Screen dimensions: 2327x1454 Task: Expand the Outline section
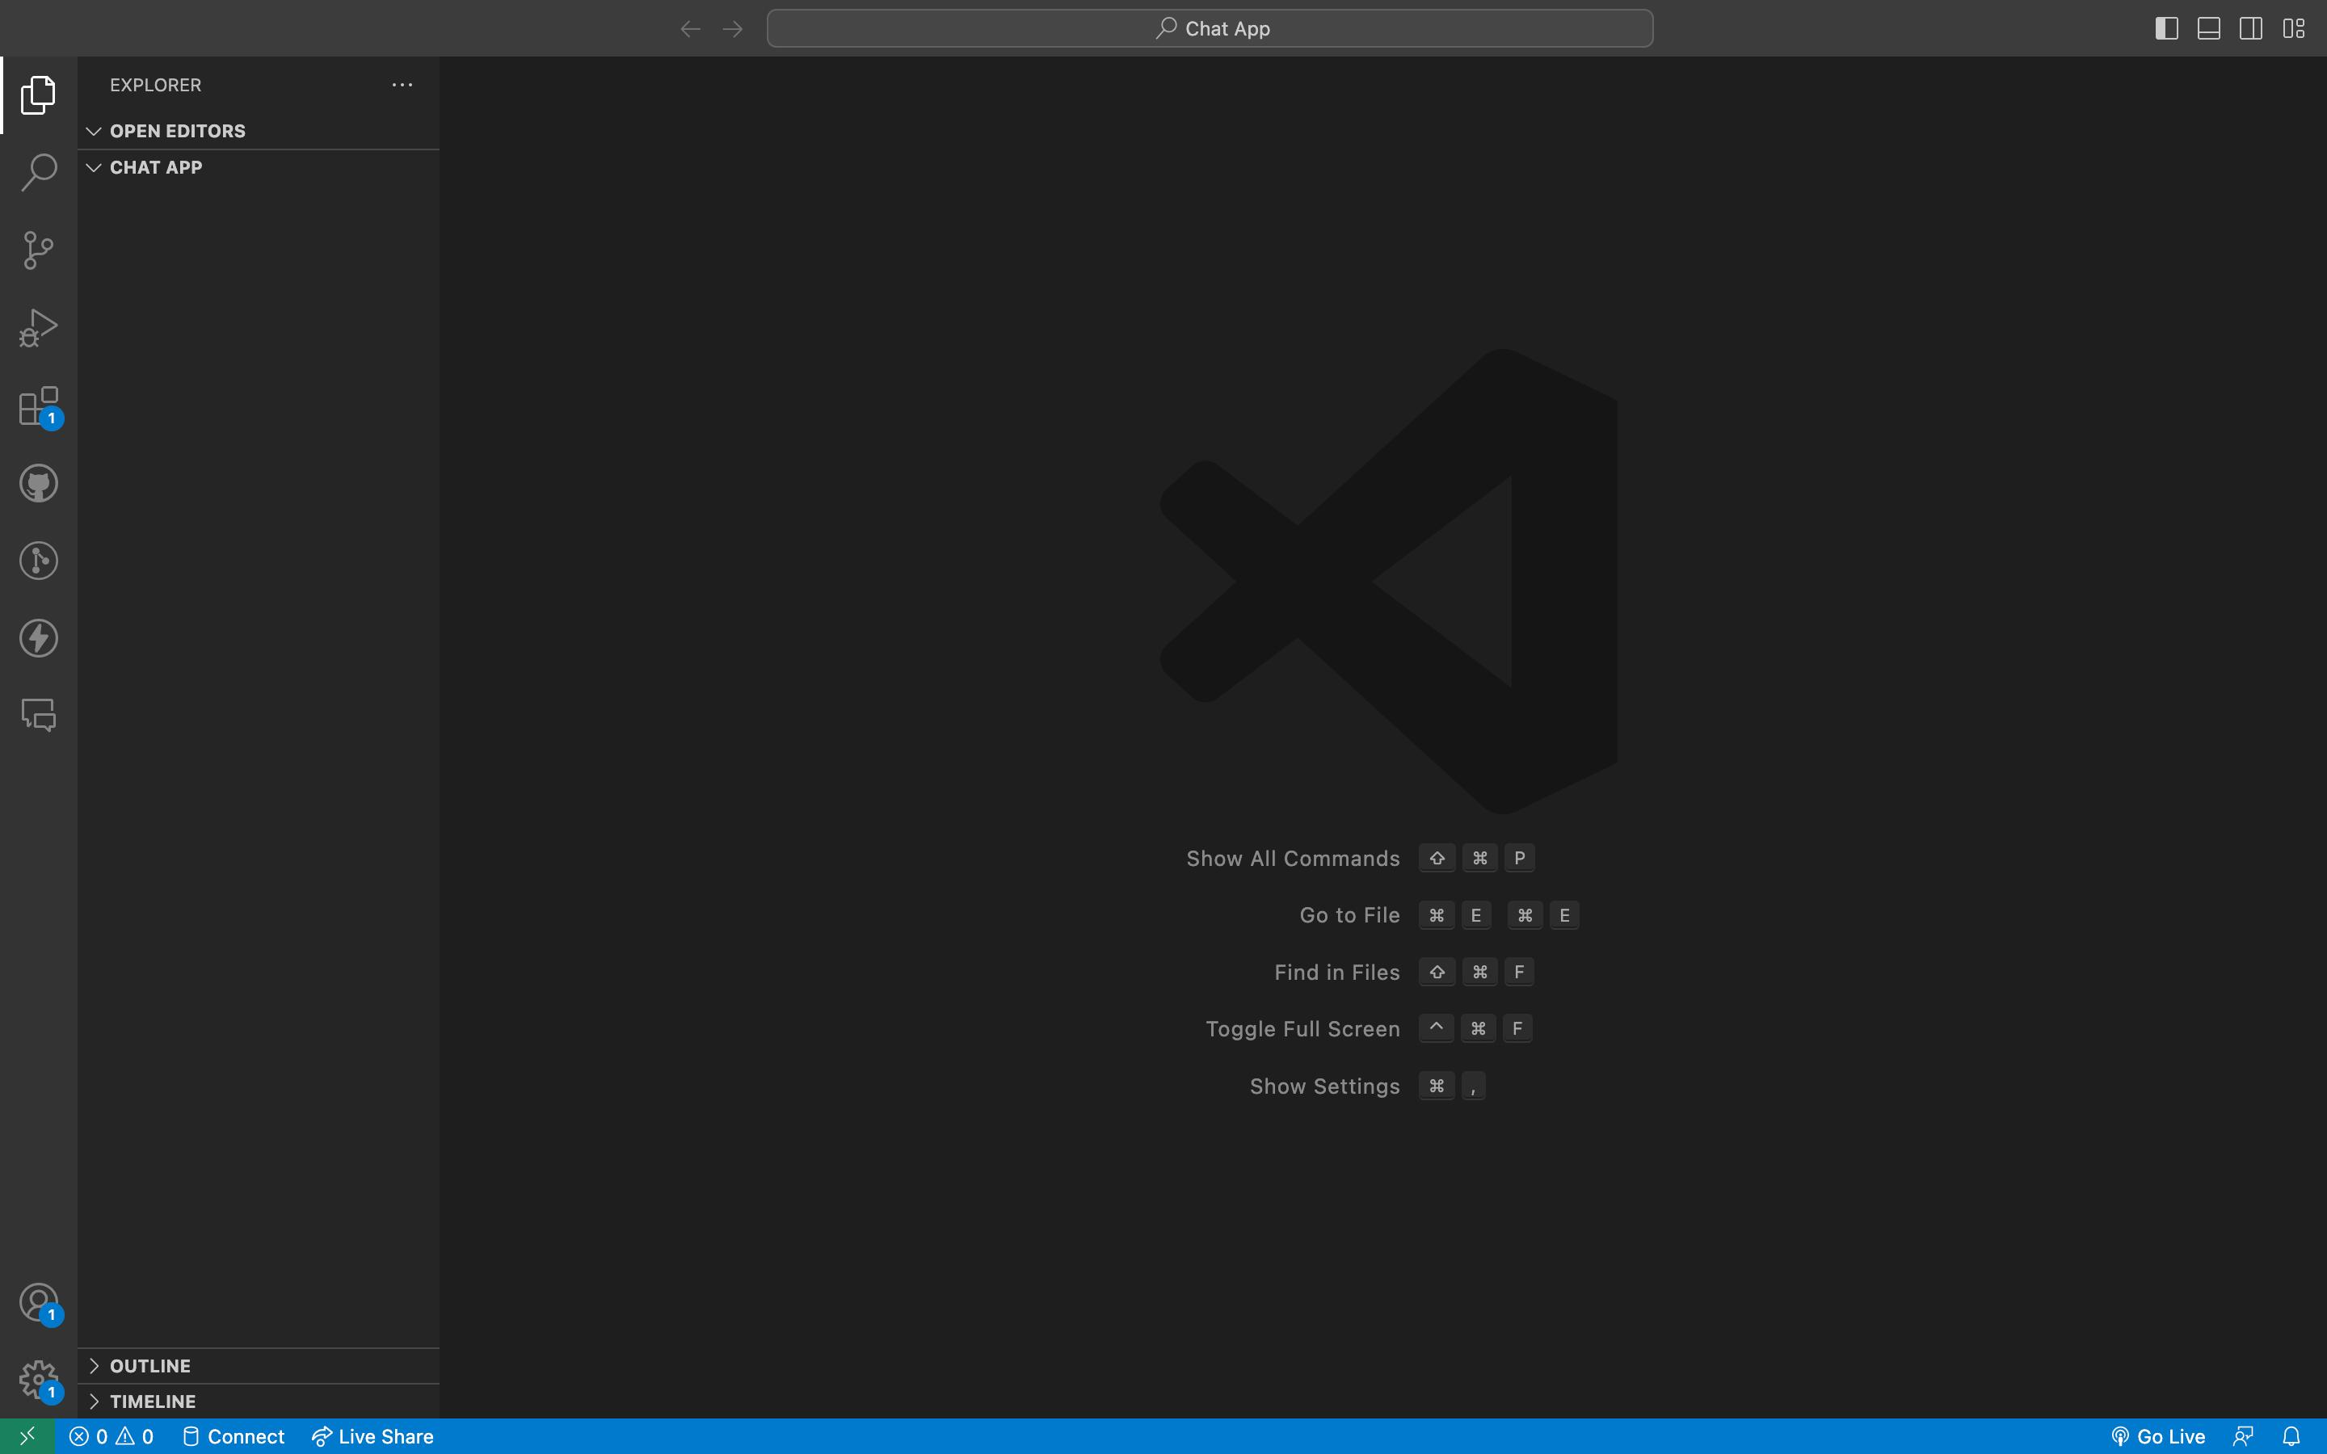click(259, 1365)
